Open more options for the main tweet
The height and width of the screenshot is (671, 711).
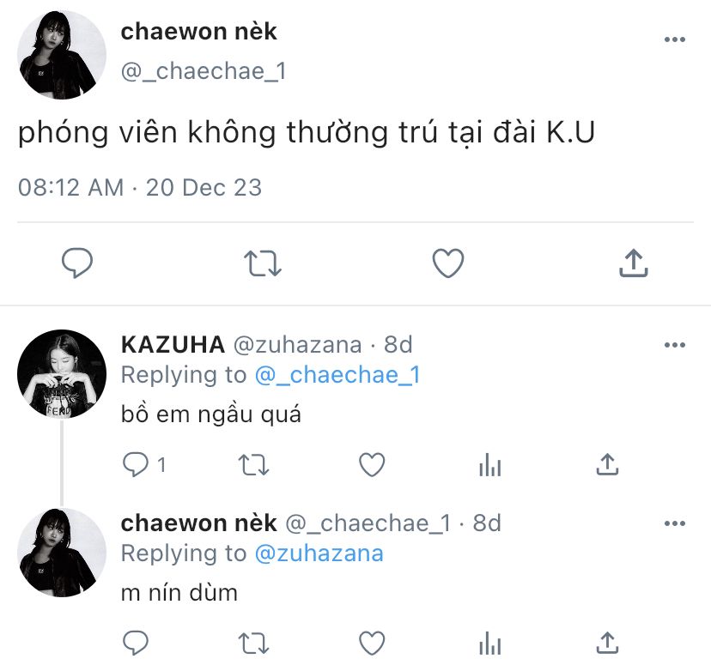675,39
